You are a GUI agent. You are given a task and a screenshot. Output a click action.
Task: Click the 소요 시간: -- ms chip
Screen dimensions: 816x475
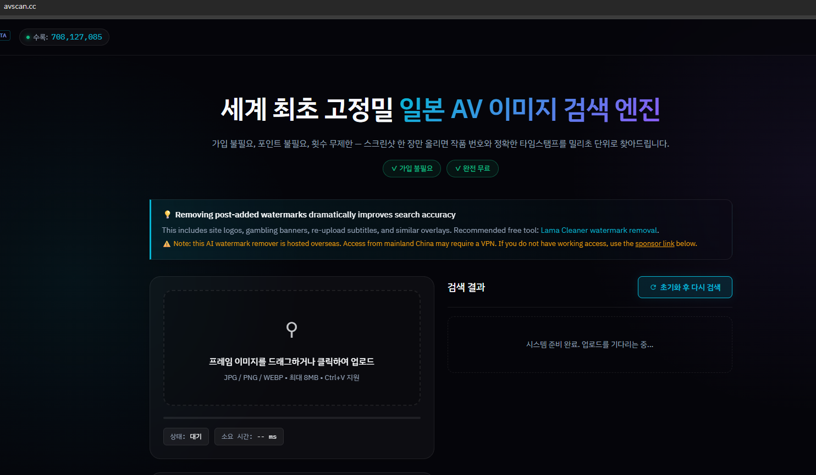click(249, 437)
